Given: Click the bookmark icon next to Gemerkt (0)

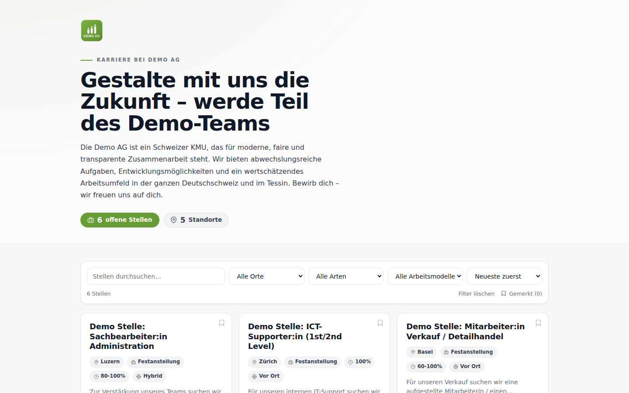Looking at the screenshot, I should [504, 294].
